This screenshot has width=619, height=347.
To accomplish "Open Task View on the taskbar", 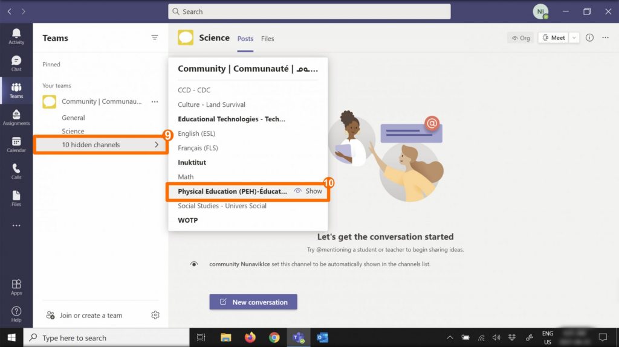I will tap(201, 337).
